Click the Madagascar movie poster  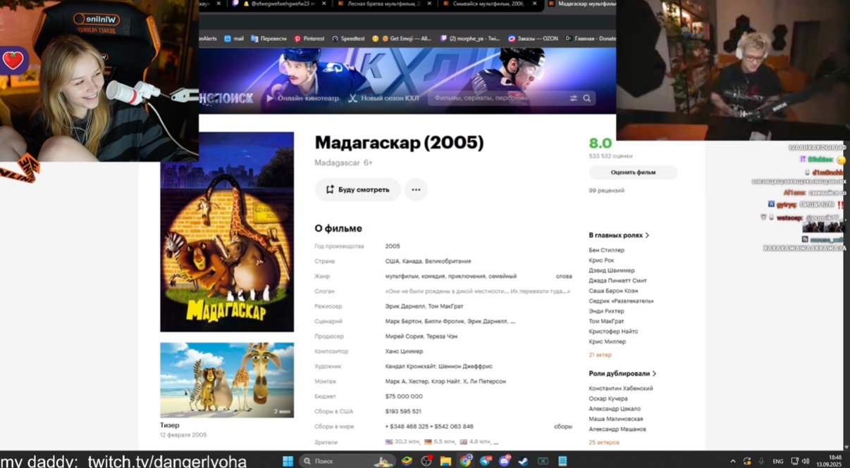click(227, 232)
